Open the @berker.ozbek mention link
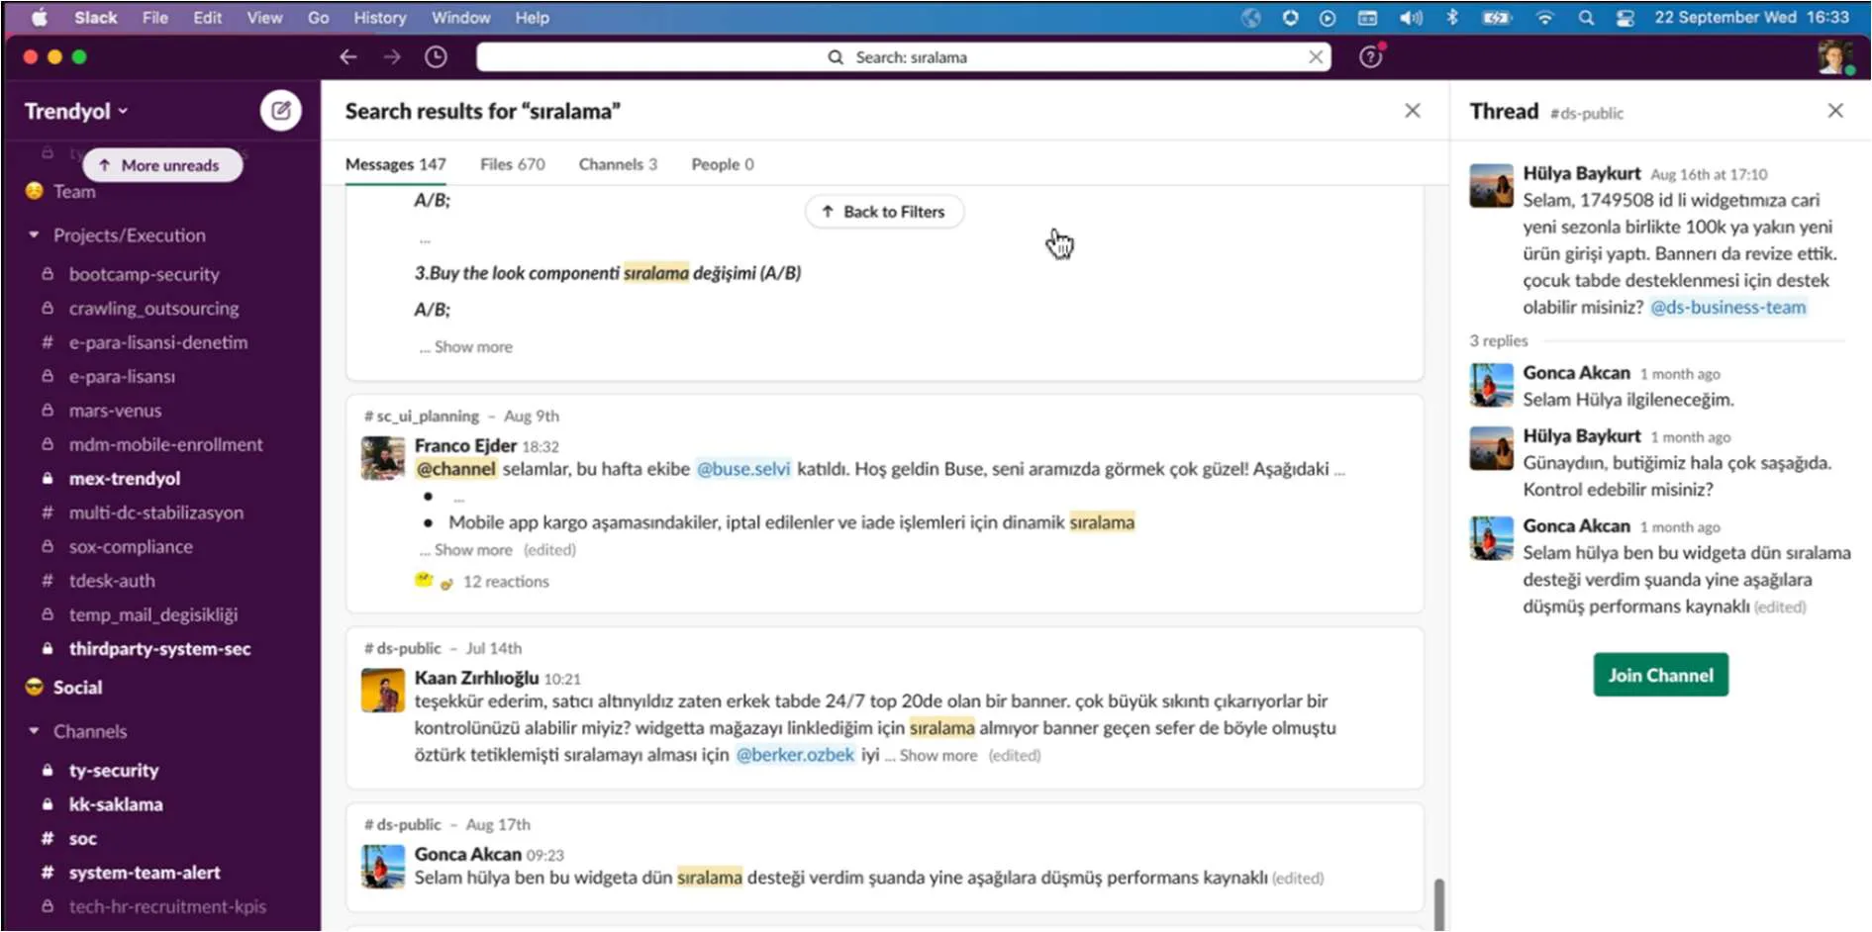This screenshot has width=1872, height=932. tap(795, 755)
